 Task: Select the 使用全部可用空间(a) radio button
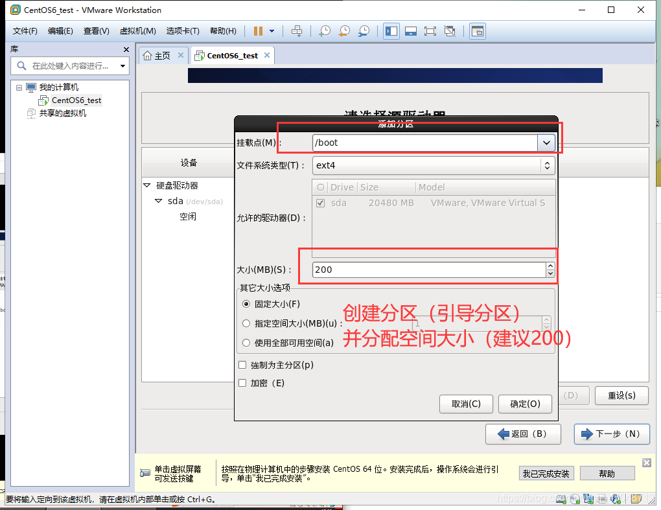(x=246, y=343)
